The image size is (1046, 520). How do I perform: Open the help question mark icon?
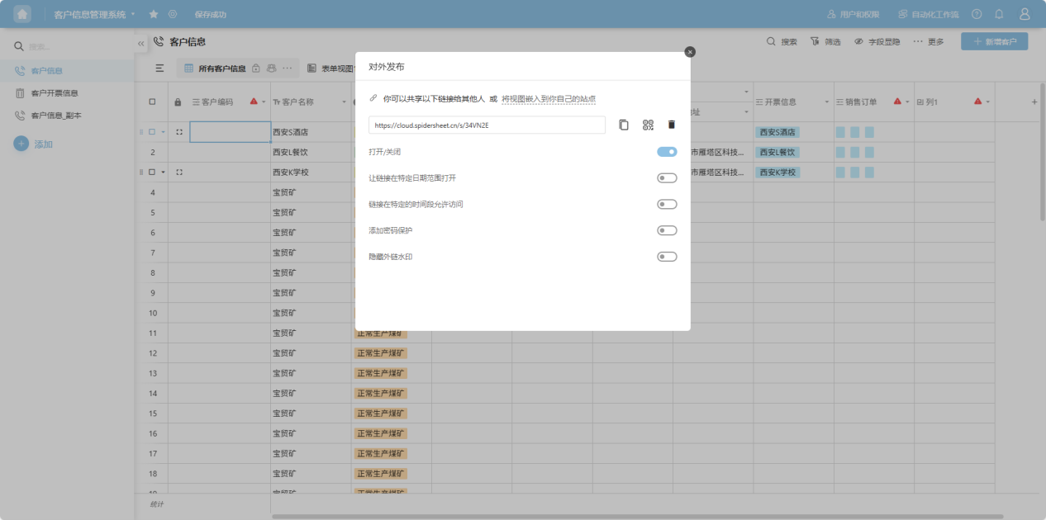tap(977, 14)
